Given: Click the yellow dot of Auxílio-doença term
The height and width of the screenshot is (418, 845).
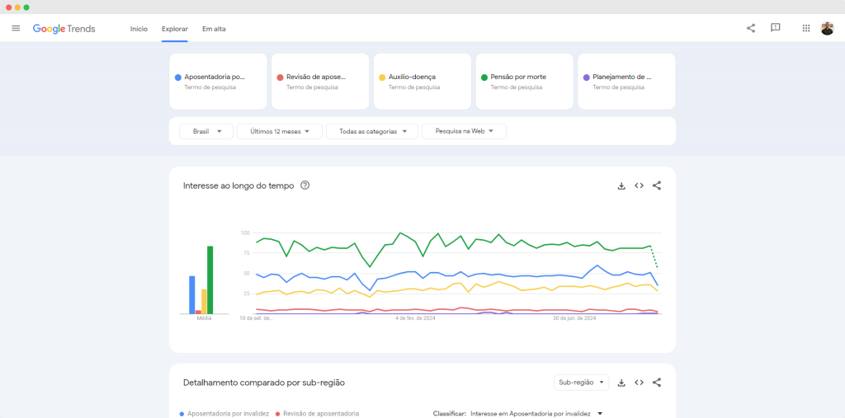Looking at the screenshot, I should (x=382, y=77).
